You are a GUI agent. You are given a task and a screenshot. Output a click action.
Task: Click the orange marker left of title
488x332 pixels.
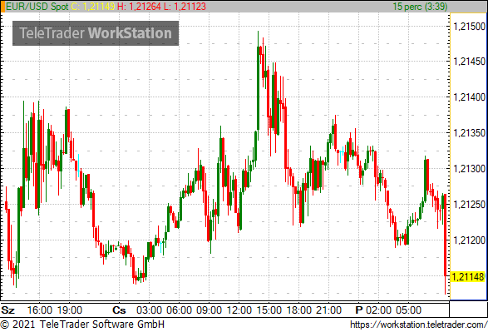pyautogui.click(x=2, y=7)
